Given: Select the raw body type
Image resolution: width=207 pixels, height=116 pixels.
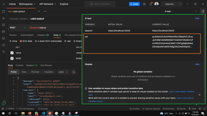Looking at the screenshot, I should tap(65, 41).
